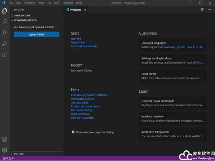Image resolution: width=215 pixels, height=161 pixels.
Task: Open the Color theme card
Action: coord(173,76)
